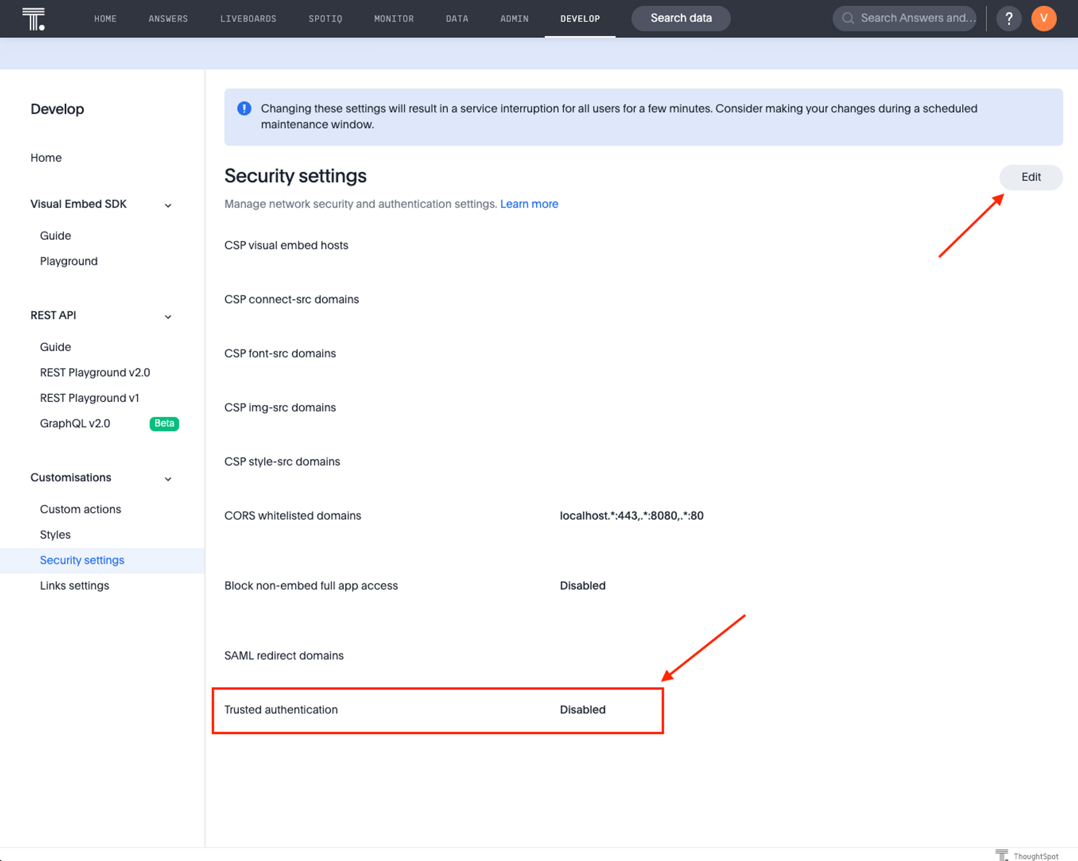This screenshot has height=861, width=1078.
Task: Click the ThoughtSpot footer logo
Action: (x=1026, y=856)
